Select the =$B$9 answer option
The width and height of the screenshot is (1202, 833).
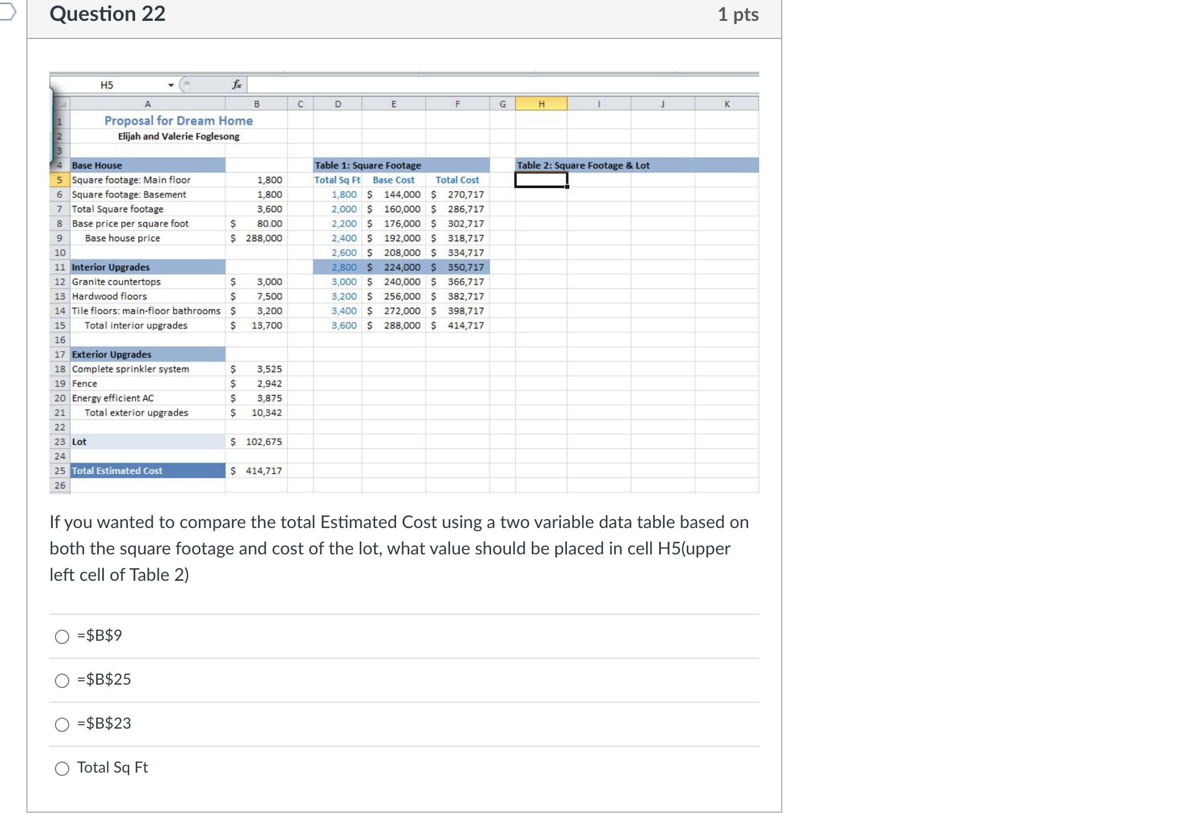click(62, 636)
